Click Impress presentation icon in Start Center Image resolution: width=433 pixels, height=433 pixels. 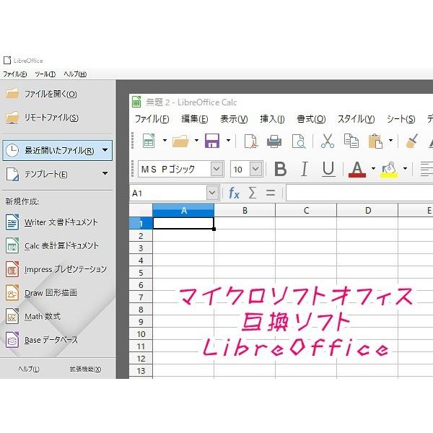pyautogui.click(x=12, y=269)
